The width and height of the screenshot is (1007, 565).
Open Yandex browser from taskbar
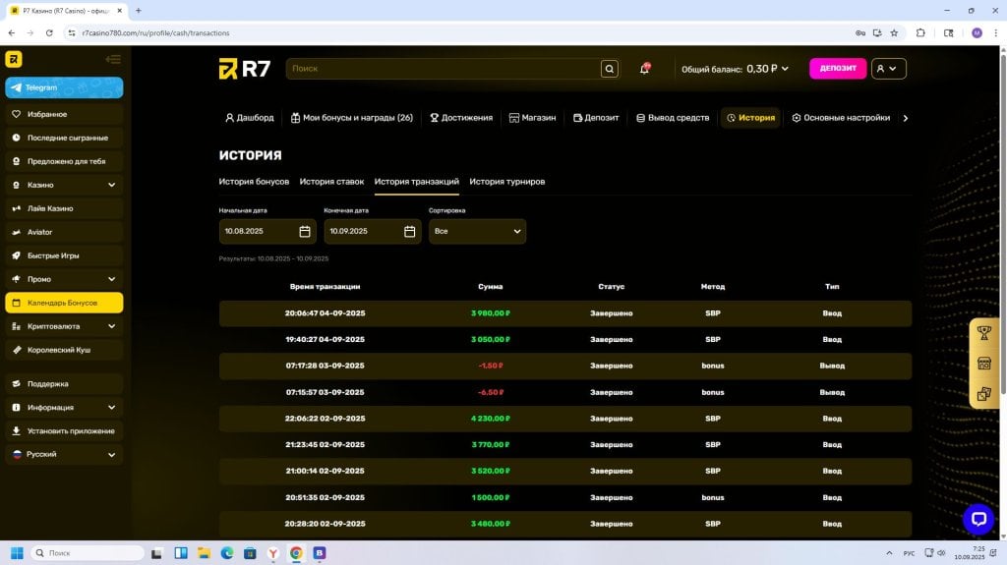point(273,553)
